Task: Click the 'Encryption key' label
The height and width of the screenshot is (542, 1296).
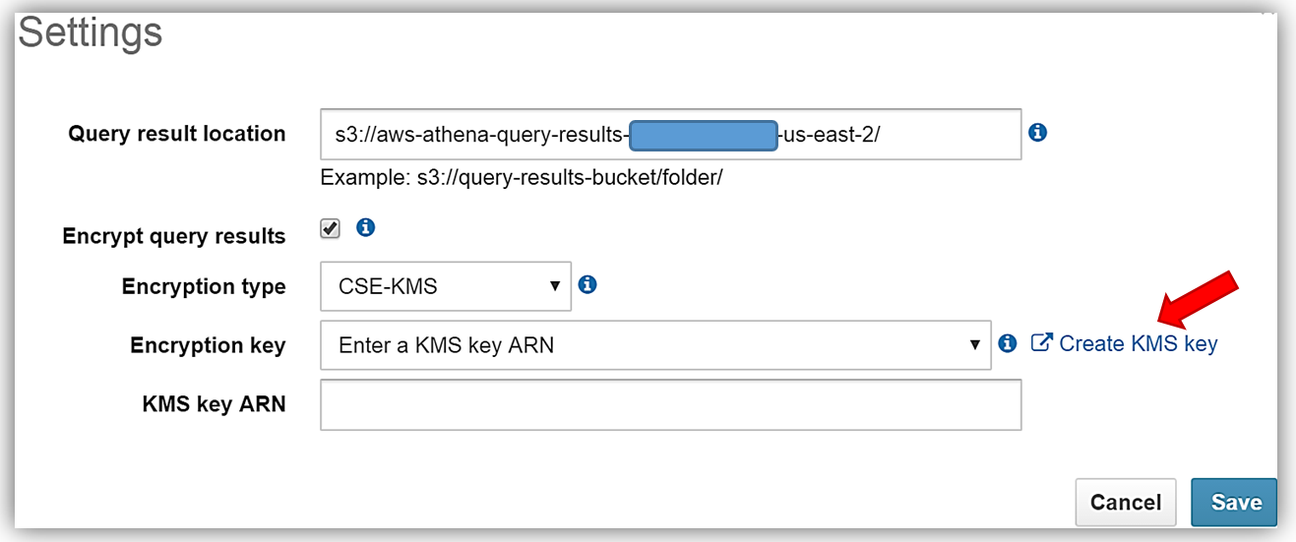Action: pos(208,345)
